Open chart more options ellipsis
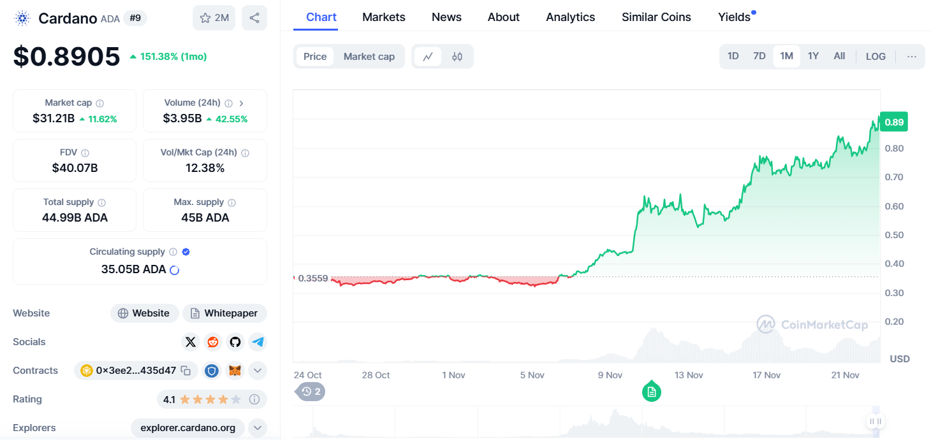 912,57
